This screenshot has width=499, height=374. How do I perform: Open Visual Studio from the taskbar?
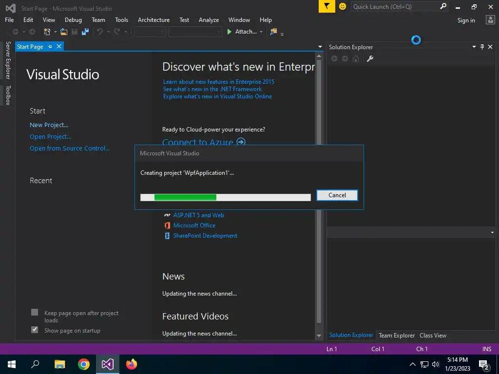[x=108, y=364]
